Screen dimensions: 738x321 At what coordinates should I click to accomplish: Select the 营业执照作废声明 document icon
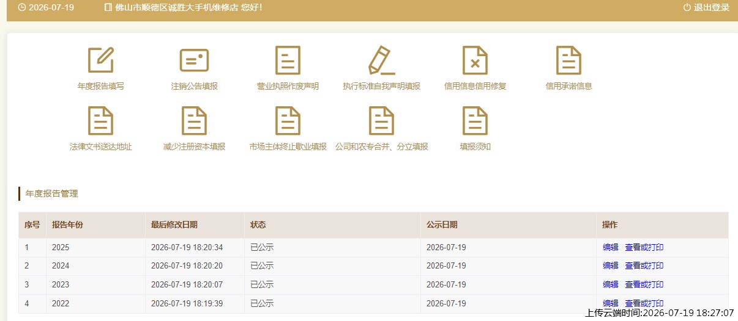288,60
